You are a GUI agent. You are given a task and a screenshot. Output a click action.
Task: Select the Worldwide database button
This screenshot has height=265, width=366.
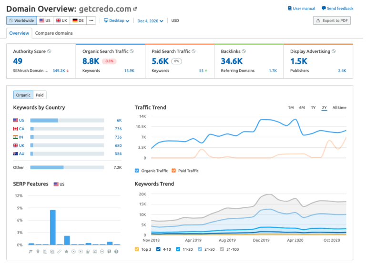click(x=21, y=20)
